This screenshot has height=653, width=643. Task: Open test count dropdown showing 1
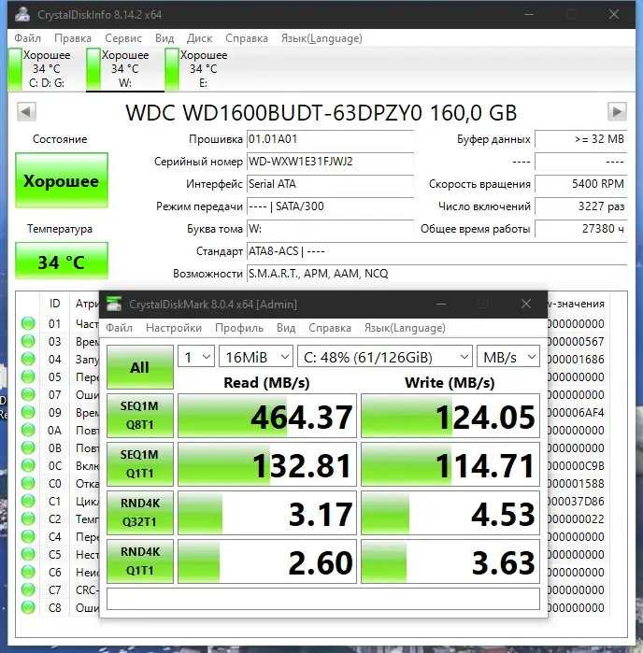click(x=196, y=357)
